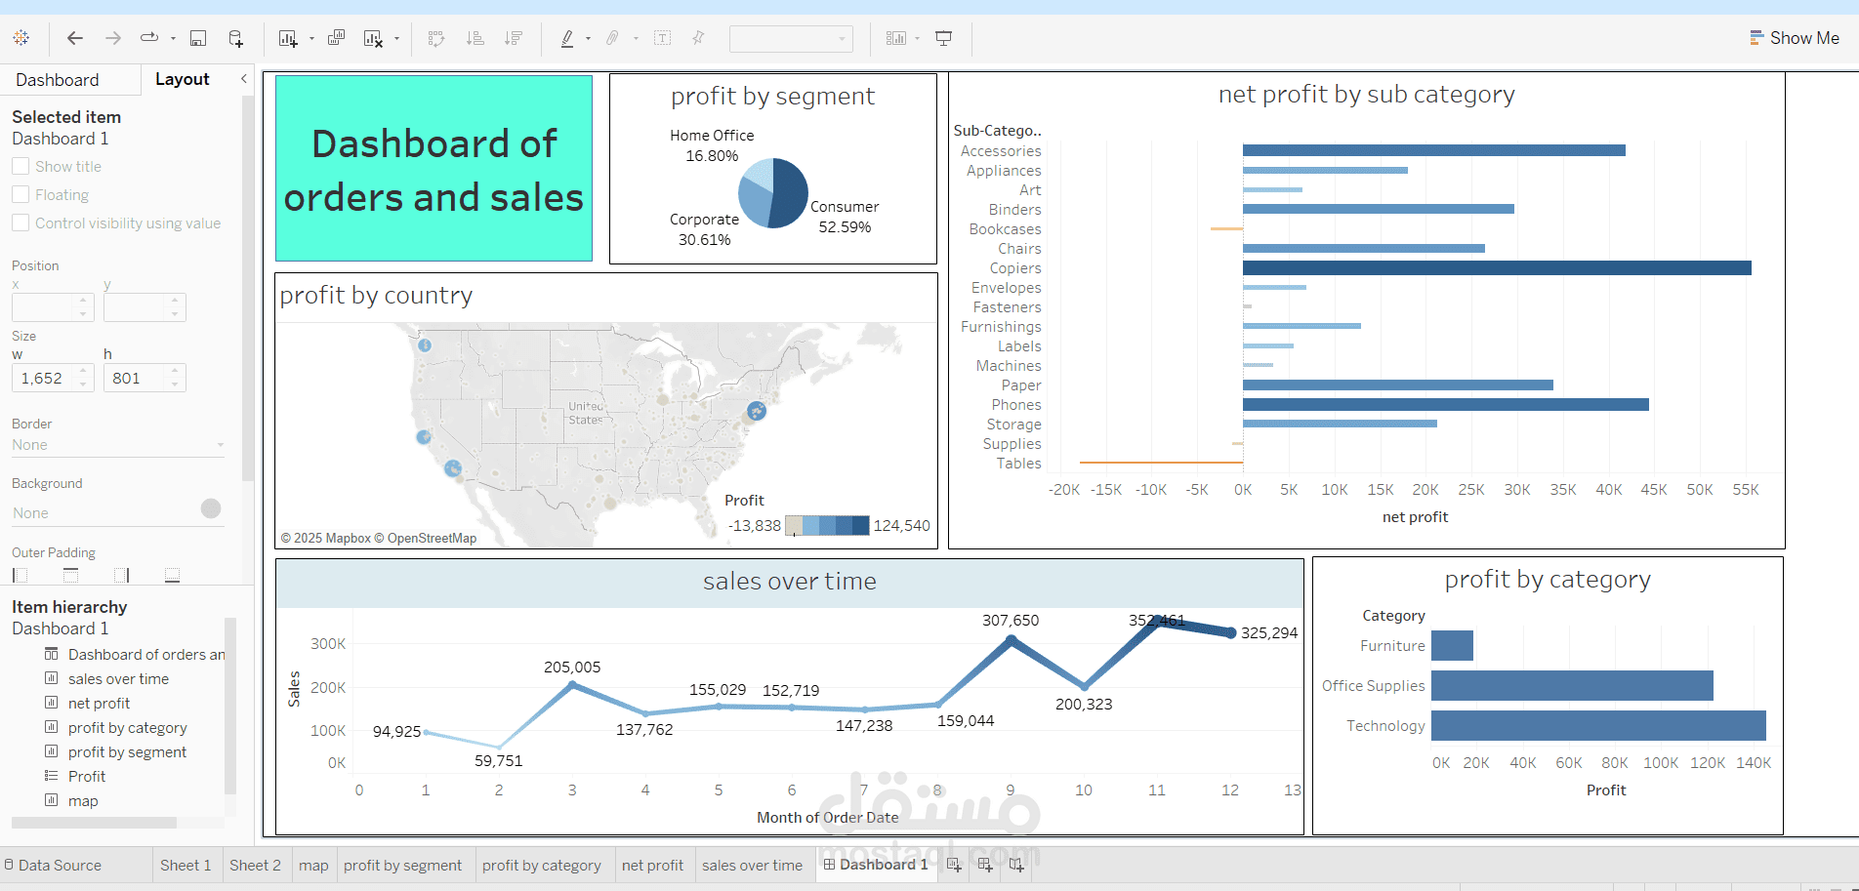1859x891 pixels.
Task: Click the width size field showing 1,652
Action: coord(53,378)
